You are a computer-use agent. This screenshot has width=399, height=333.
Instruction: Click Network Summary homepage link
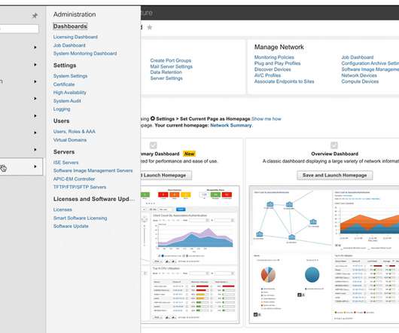click(x=231, y=125)
